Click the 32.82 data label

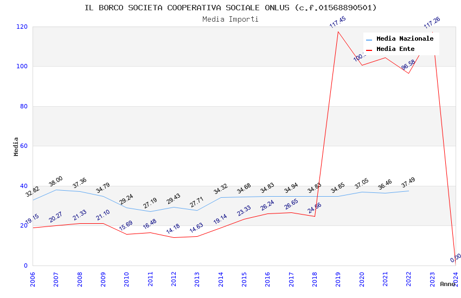(33, 192)
